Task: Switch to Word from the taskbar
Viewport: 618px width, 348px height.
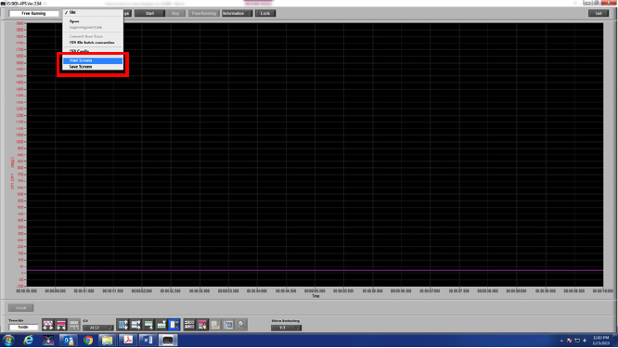Action: click(x=148, y=341)
